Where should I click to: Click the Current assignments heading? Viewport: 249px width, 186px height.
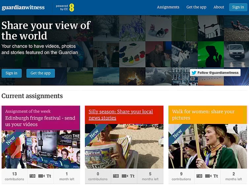(32, 96)
